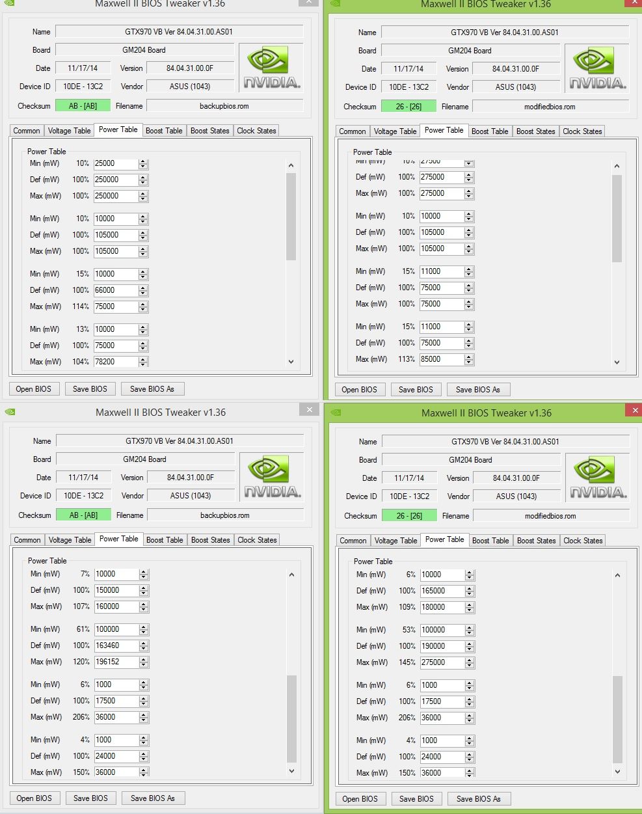Click Open BIOS in upper backupbios.rom window
The height and width of the screenshot is (814, 642).
coord(34,388)
